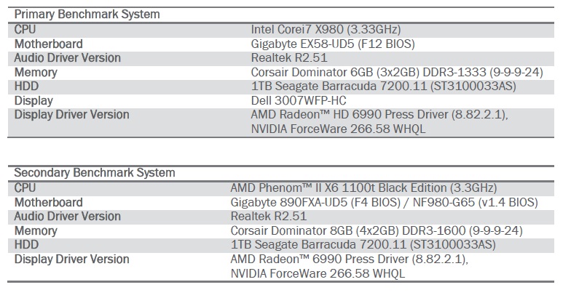Screen dimensions: 563x298
Task: Click the HDD label in the secondary table
Action: point(26,245)
